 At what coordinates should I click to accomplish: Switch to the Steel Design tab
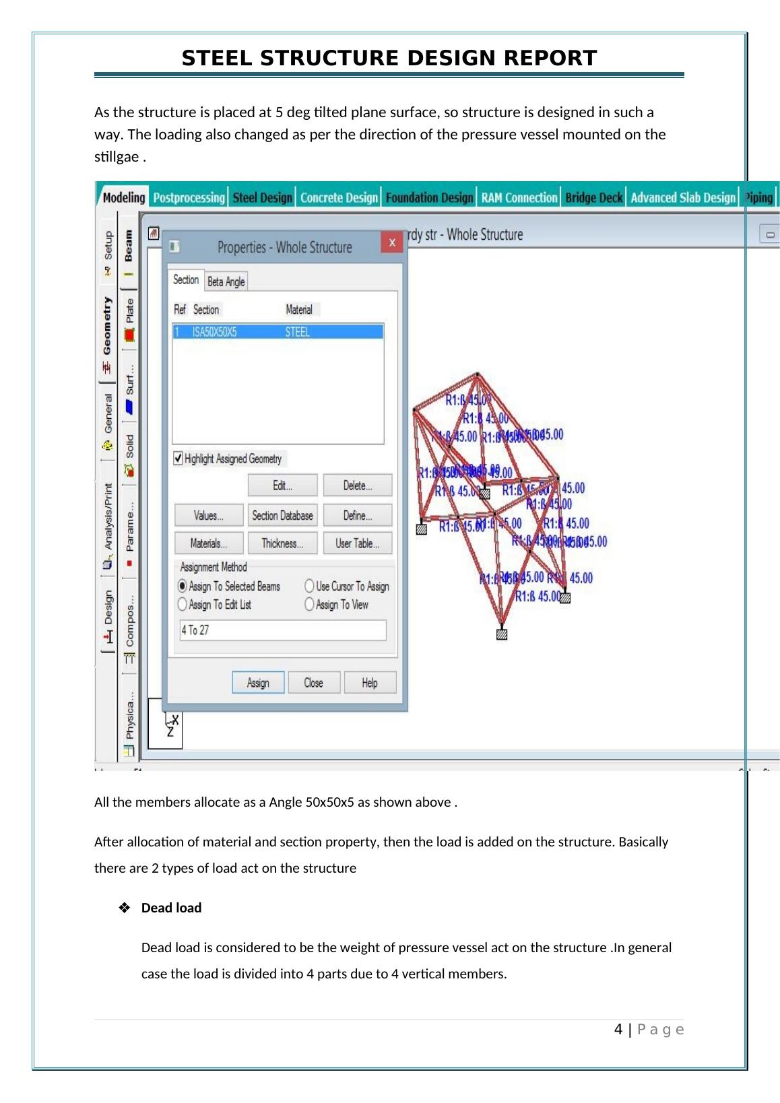click(262, 197)
